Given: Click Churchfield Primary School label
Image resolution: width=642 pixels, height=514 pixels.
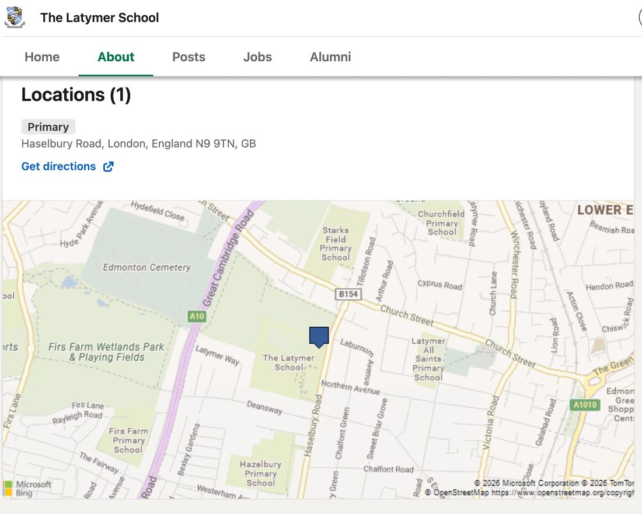Looking at the screenshot, I should coord(441,223).
